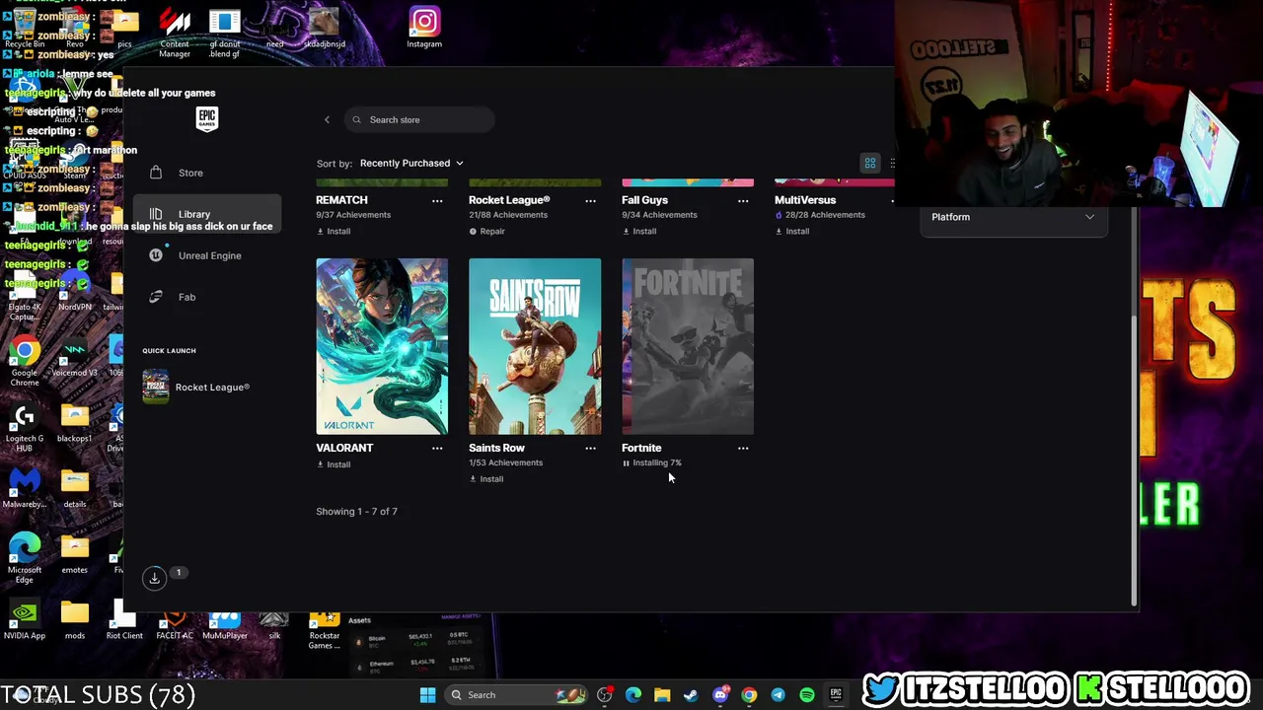This screenshot has width=1263, height=710.
Task: Open the Recently Purchased sort dropdown
Action: pyautogui.click(x=411, y=164)
